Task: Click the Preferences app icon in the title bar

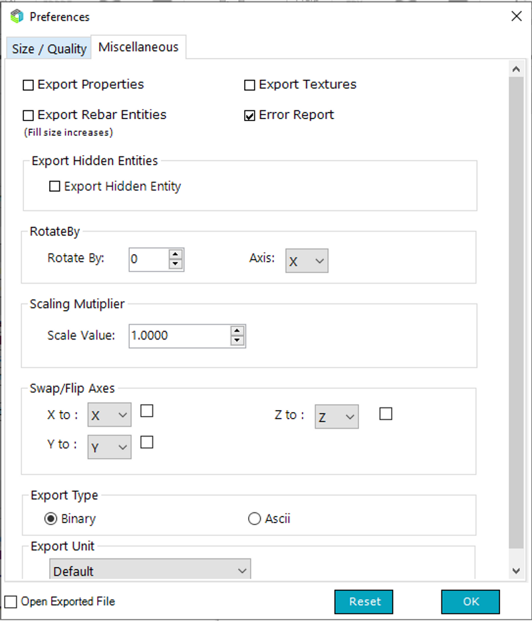Action: (x=17, y=17)
